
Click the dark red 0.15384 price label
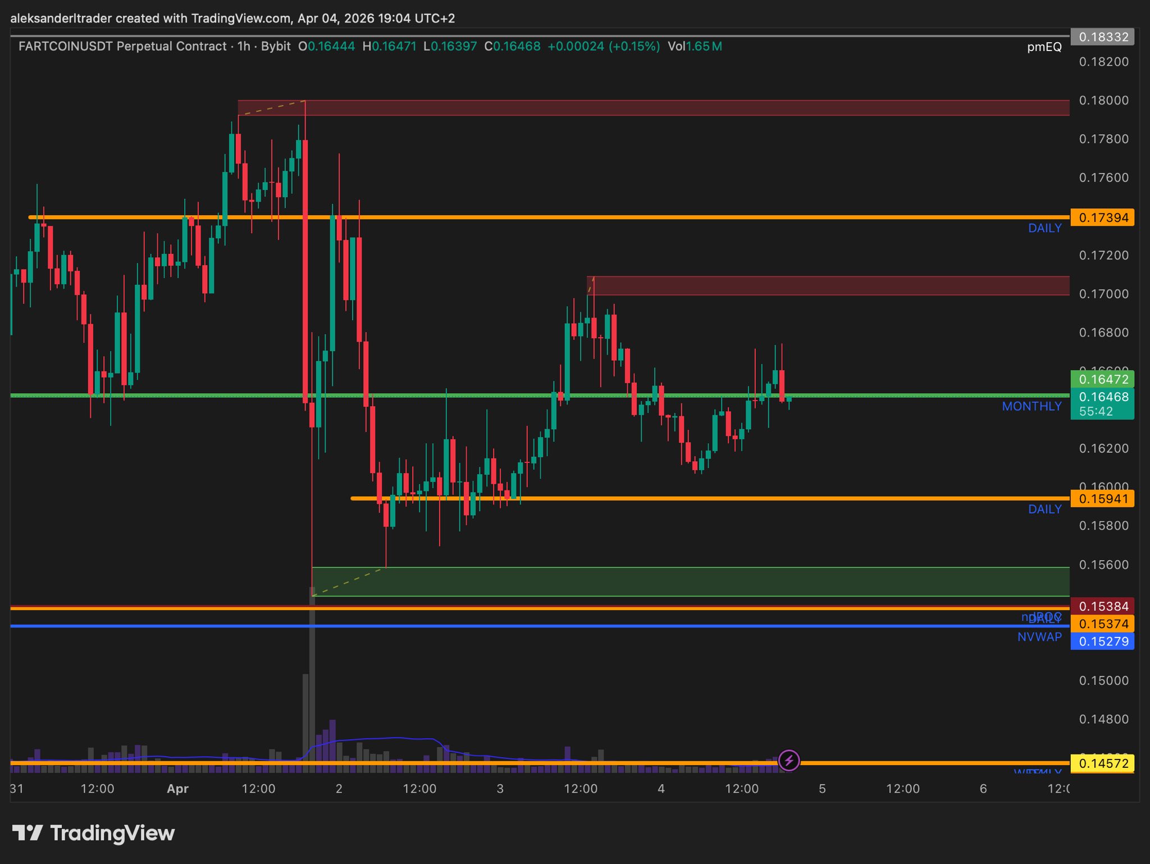[1102, 606]
